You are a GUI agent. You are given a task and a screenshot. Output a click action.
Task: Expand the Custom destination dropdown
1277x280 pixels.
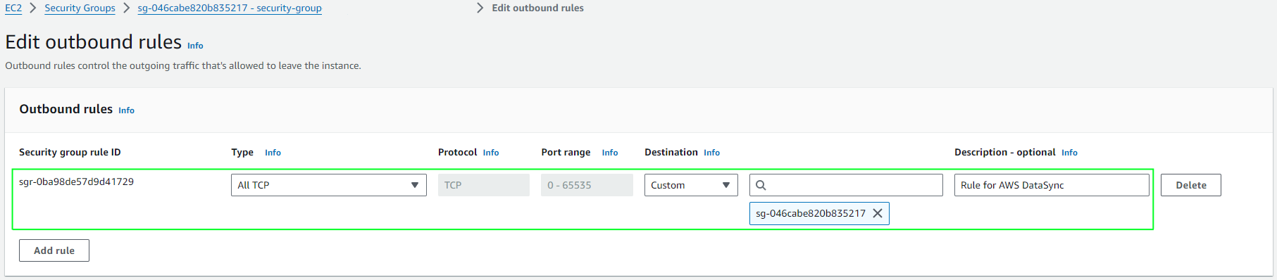(x=691, y=185)
